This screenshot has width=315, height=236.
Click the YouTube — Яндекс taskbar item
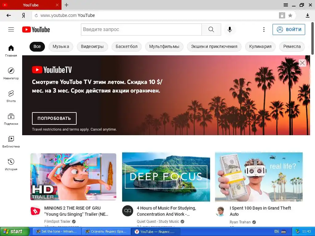pos(155,232)
